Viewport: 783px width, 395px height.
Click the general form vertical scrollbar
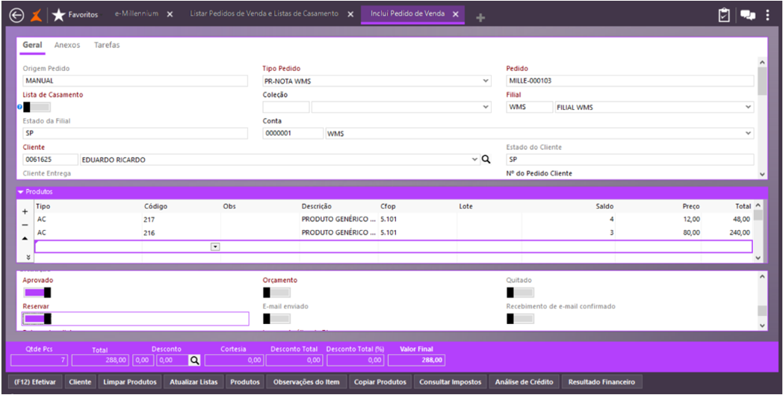761,118
